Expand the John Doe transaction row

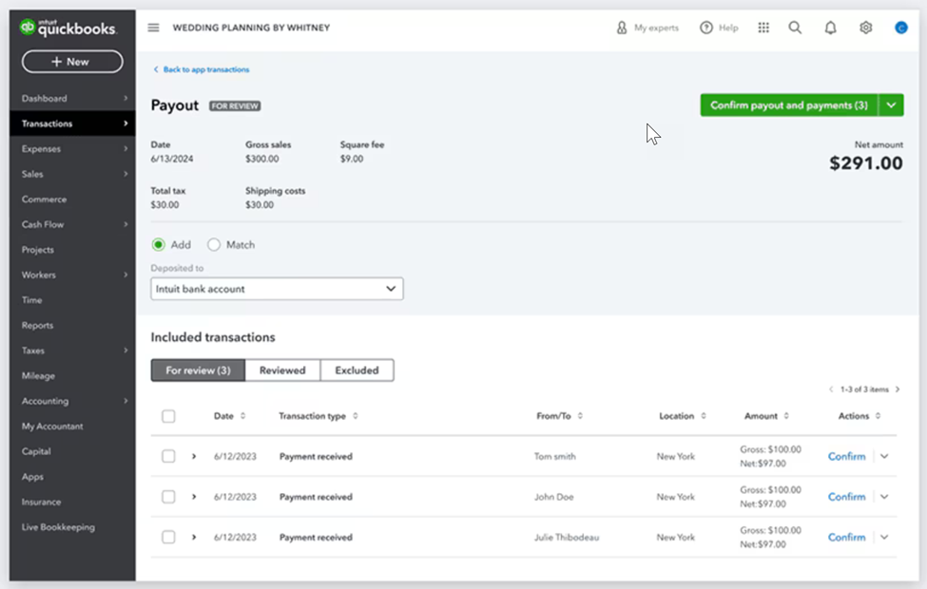click(x=194, y=497)
